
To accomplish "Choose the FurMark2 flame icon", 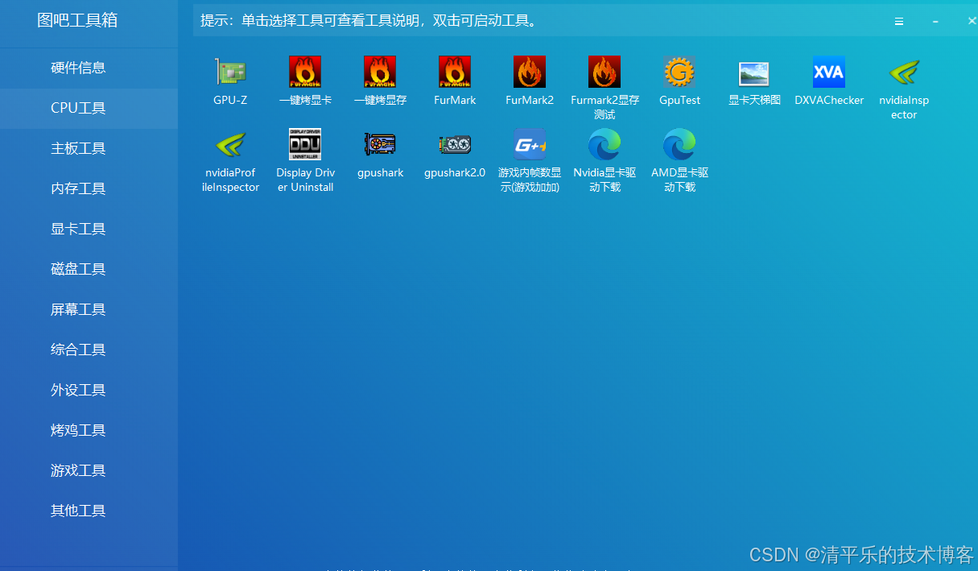I will pos(530,72).
